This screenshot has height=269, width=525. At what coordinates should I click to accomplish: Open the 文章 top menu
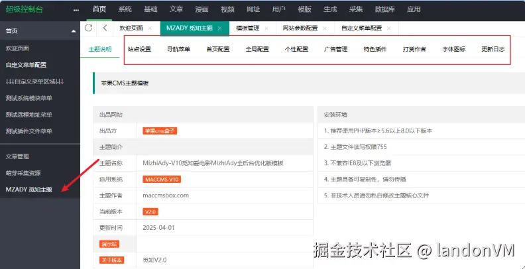point(176,9)
